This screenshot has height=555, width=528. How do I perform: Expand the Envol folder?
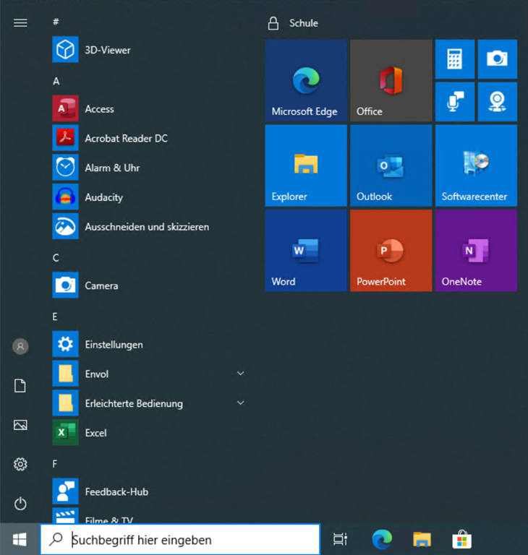click(240, 374)
